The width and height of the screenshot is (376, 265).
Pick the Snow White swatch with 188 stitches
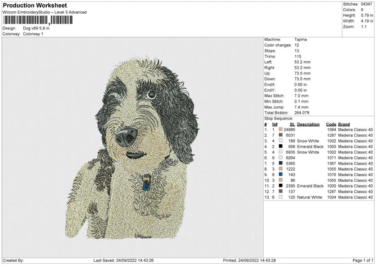point(280,141)
